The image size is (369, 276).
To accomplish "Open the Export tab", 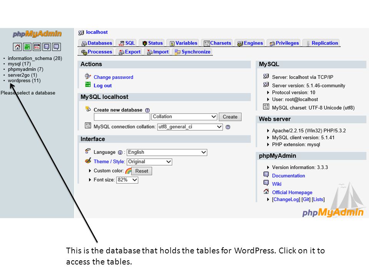I will 130,52.
